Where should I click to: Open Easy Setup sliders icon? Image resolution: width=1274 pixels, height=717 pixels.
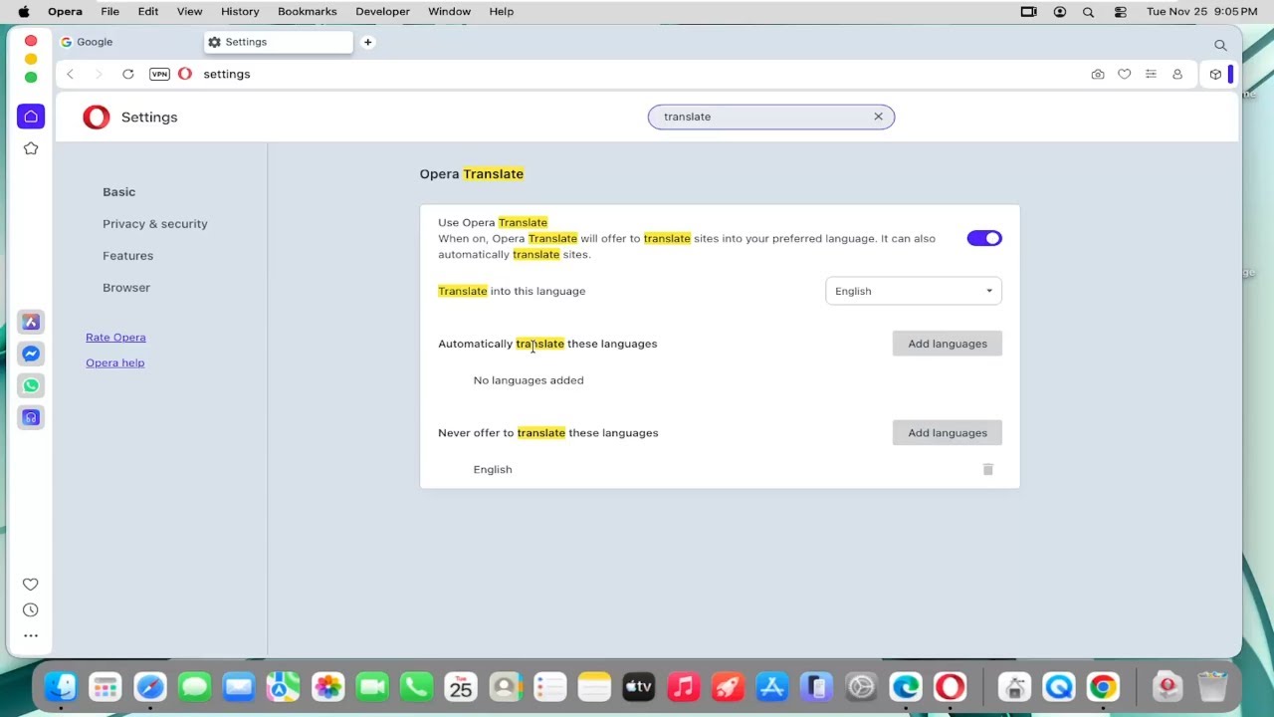1151,74
